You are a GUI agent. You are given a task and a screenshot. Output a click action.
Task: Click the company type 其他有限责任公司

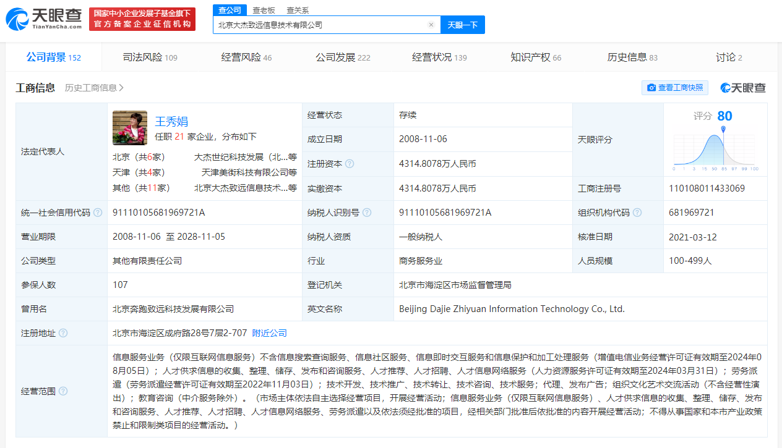pos(147,261)
